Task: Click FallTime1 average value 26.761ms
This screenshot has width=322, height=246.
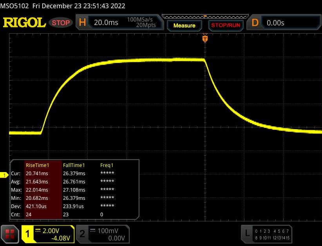Action: (74, 181)
